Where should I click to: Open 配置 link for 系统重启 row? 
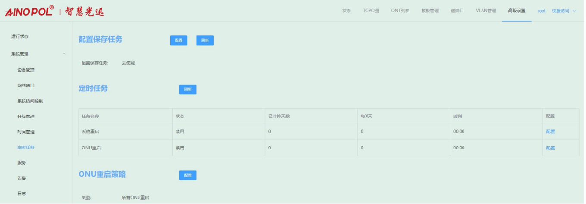[550, 132]
